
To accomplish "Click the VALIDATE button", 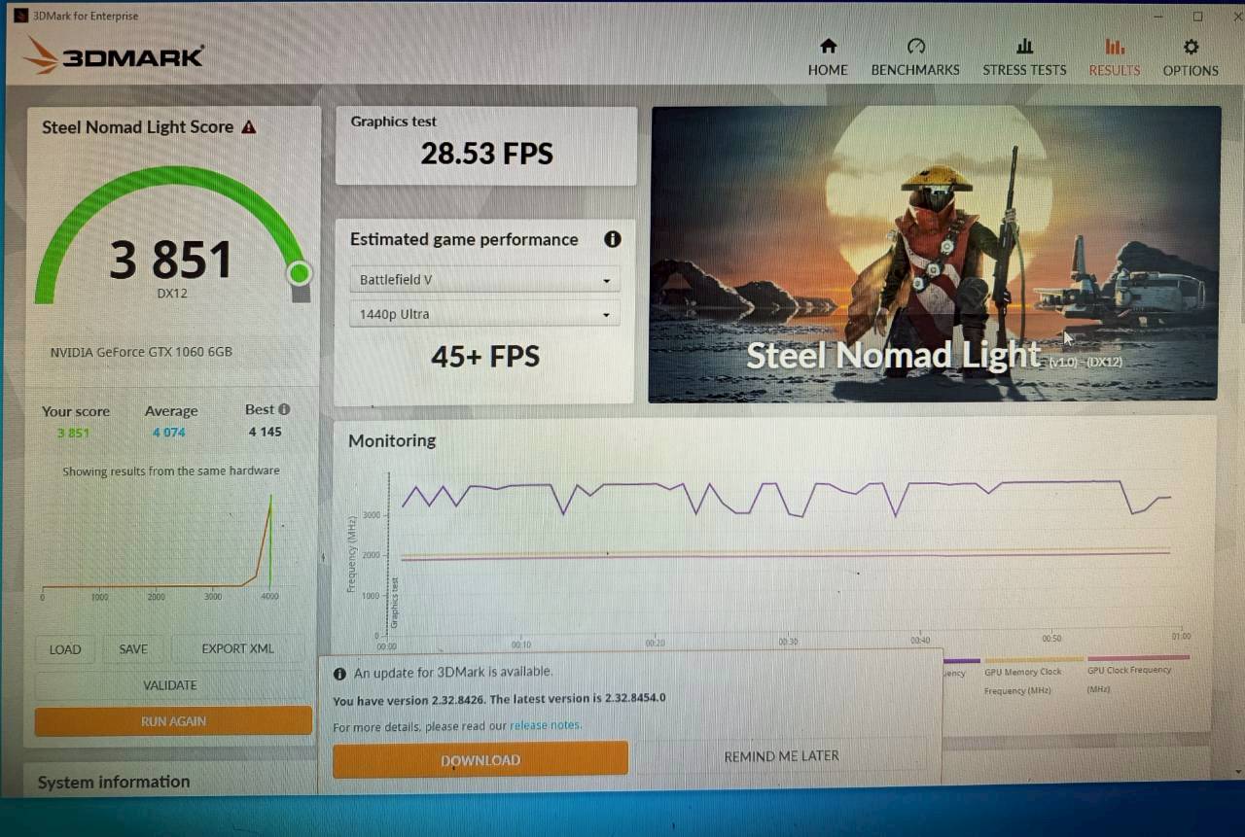I will (169, 684).
